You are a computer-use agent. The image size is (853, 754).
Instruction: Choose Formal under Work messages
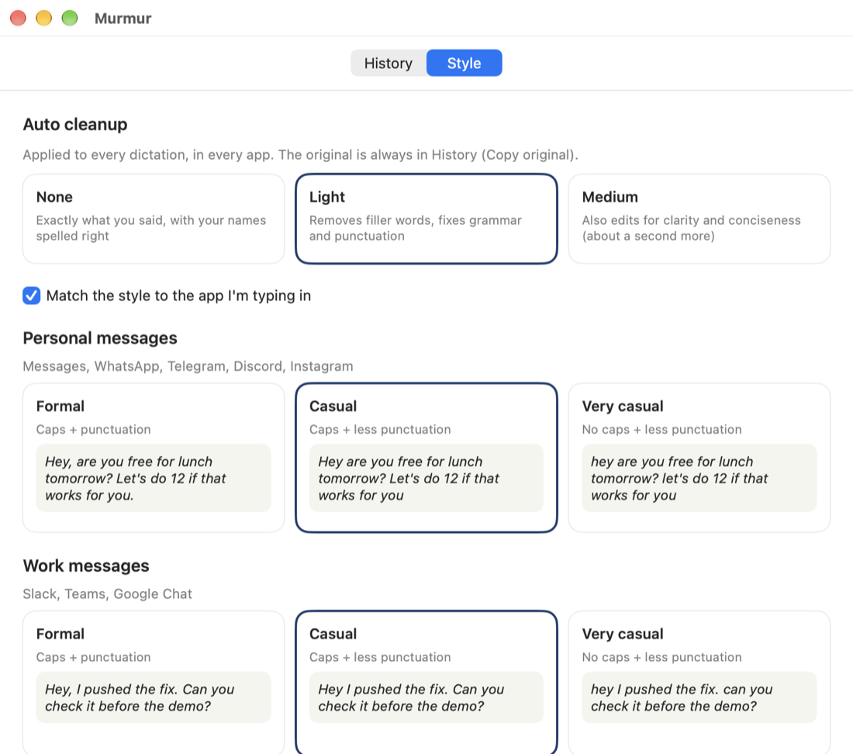154,682
